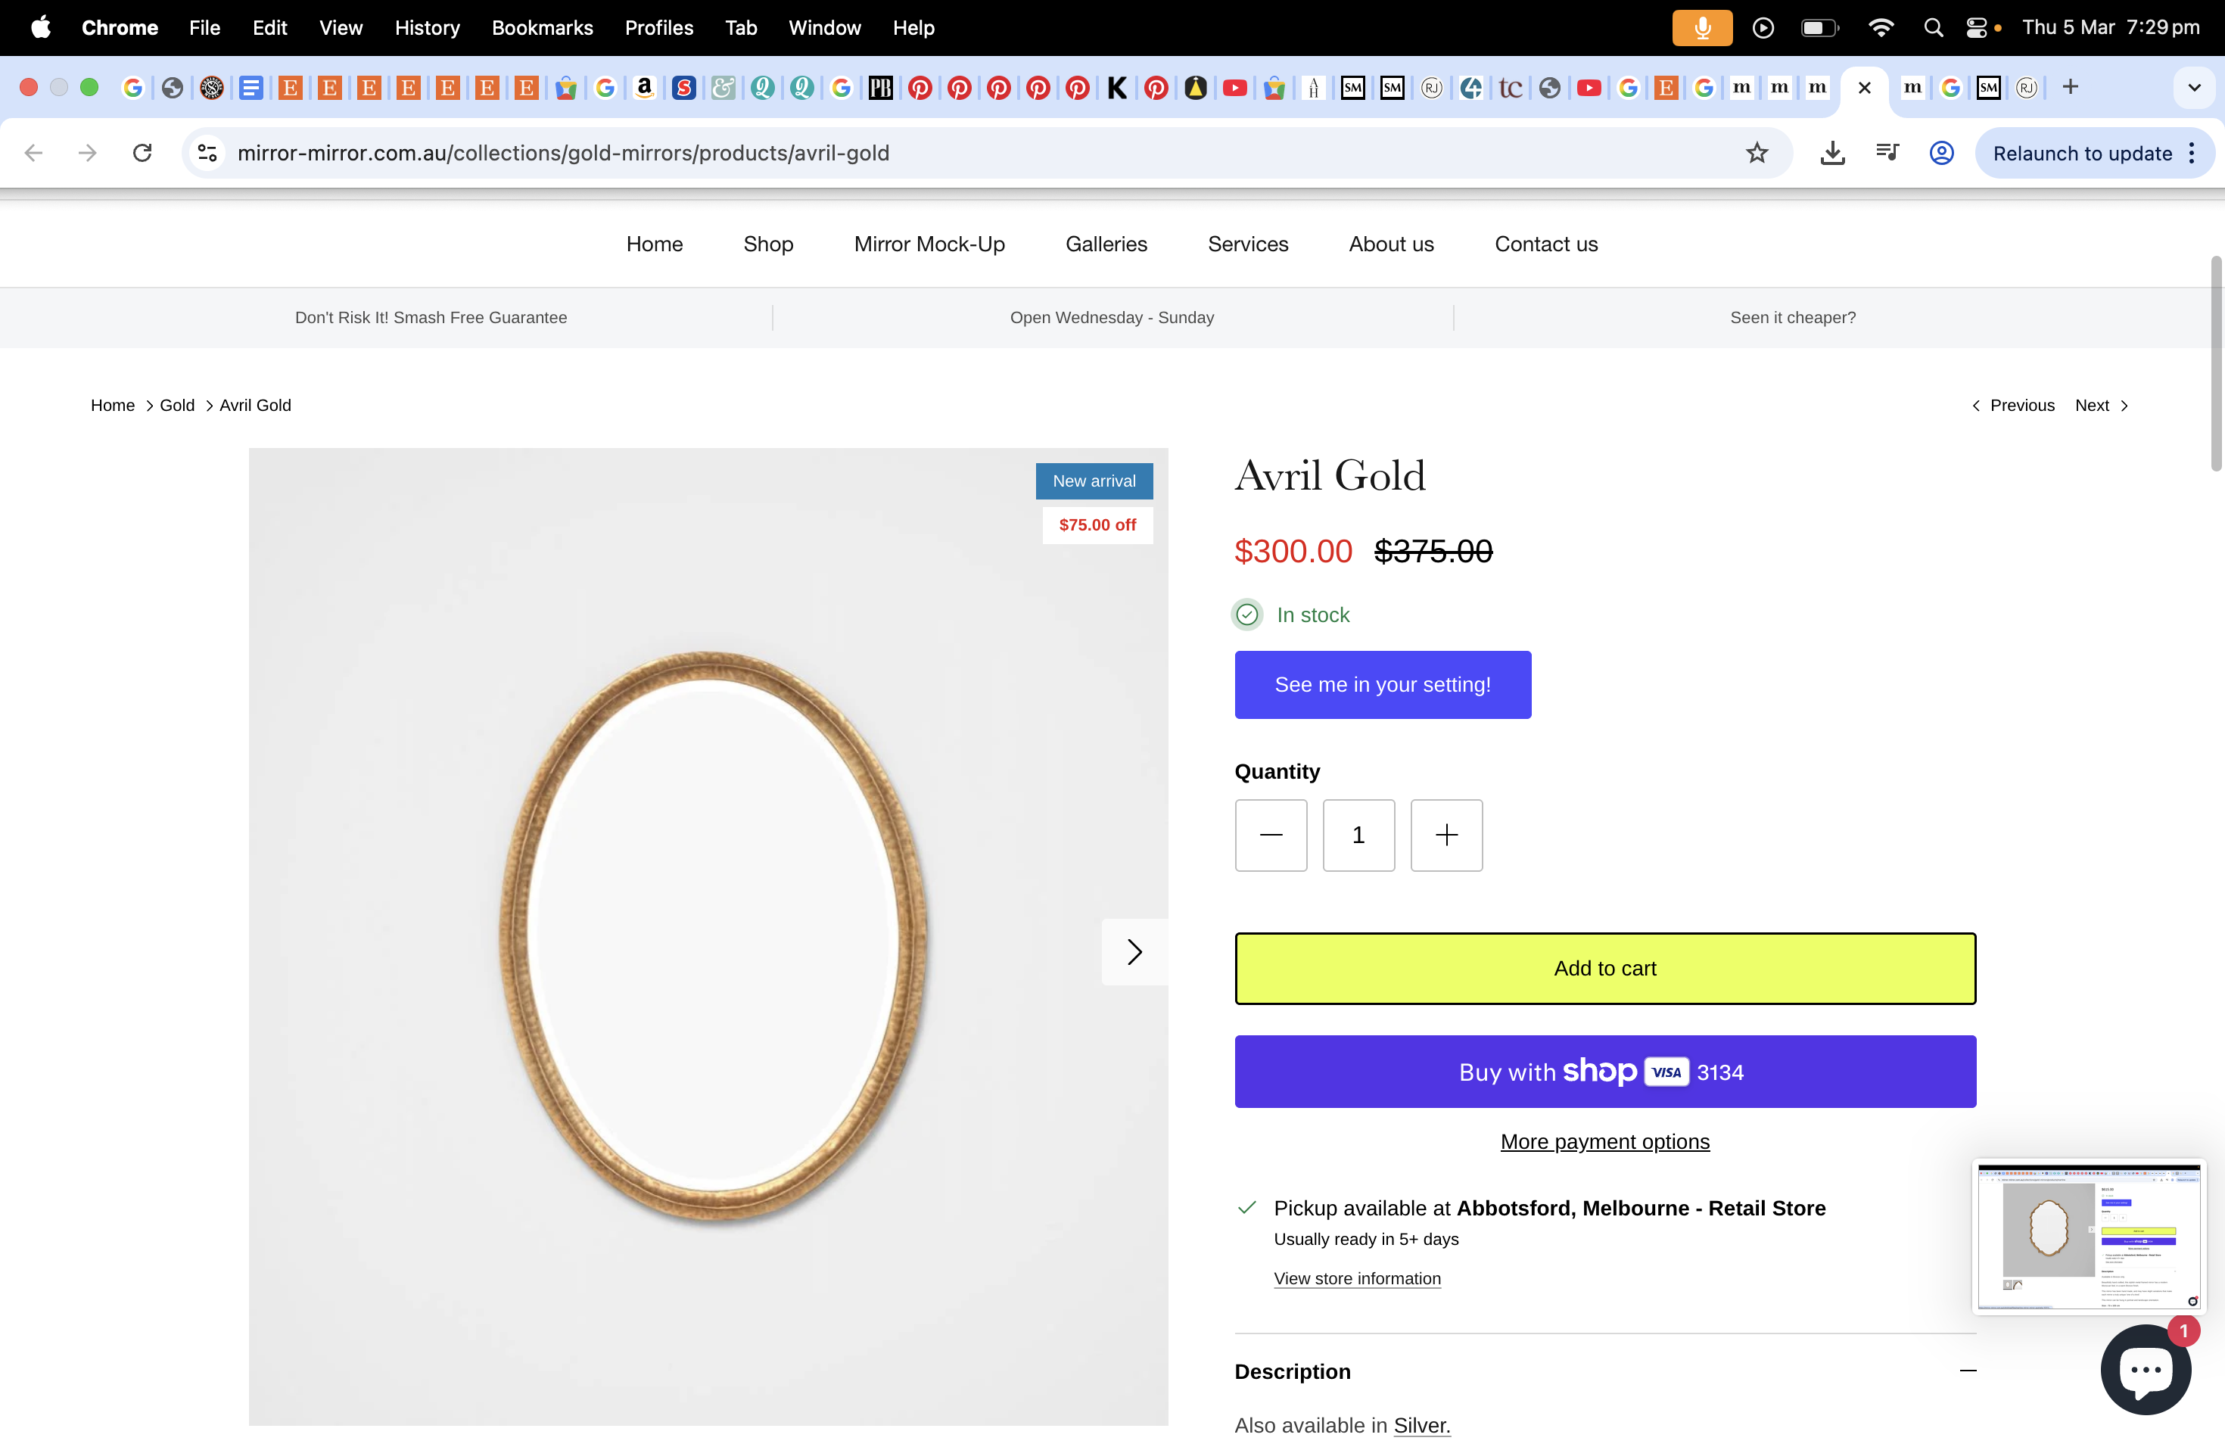Collapse the Description section
2225x1447 pixels.
point(1967,1371)
